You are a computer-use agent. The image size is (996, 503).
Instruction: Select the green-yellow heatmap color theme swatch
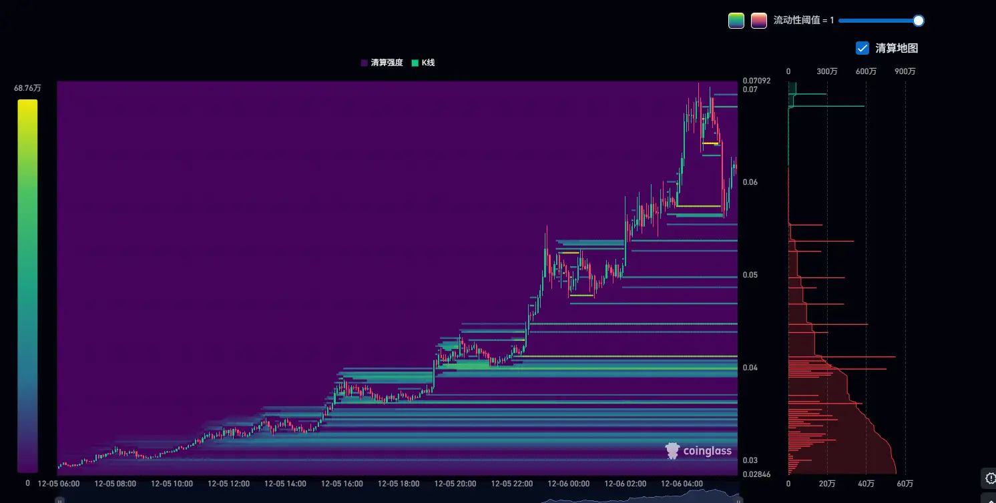click(736, 21)
